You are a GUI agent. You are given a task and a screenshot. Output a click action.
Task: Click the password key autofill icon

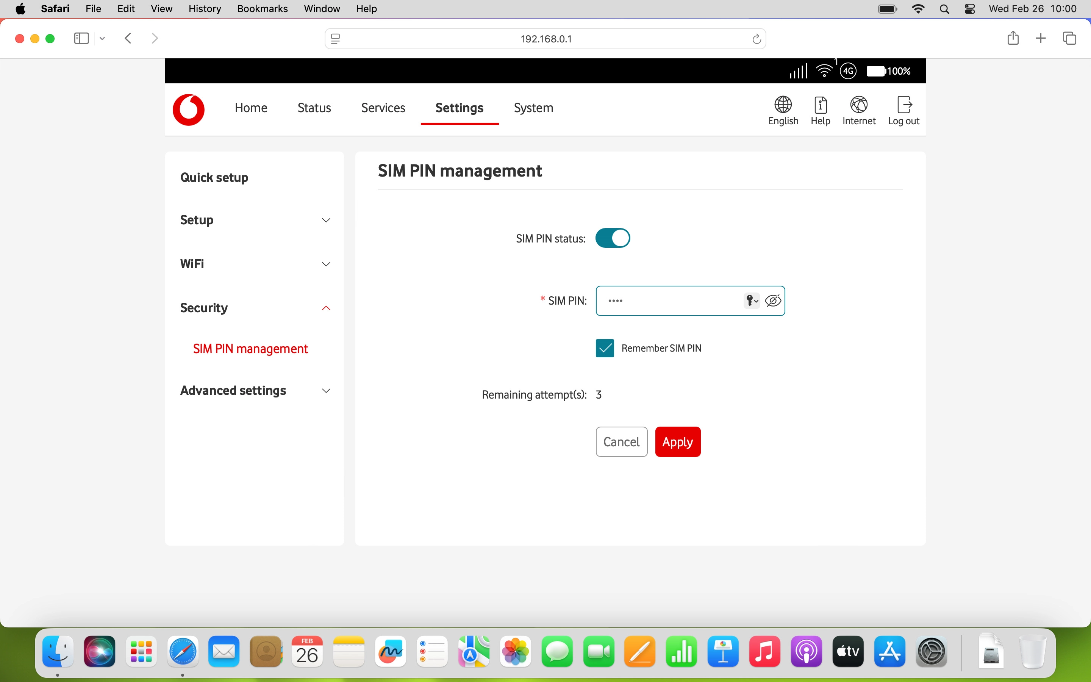(x=751, y=300)
